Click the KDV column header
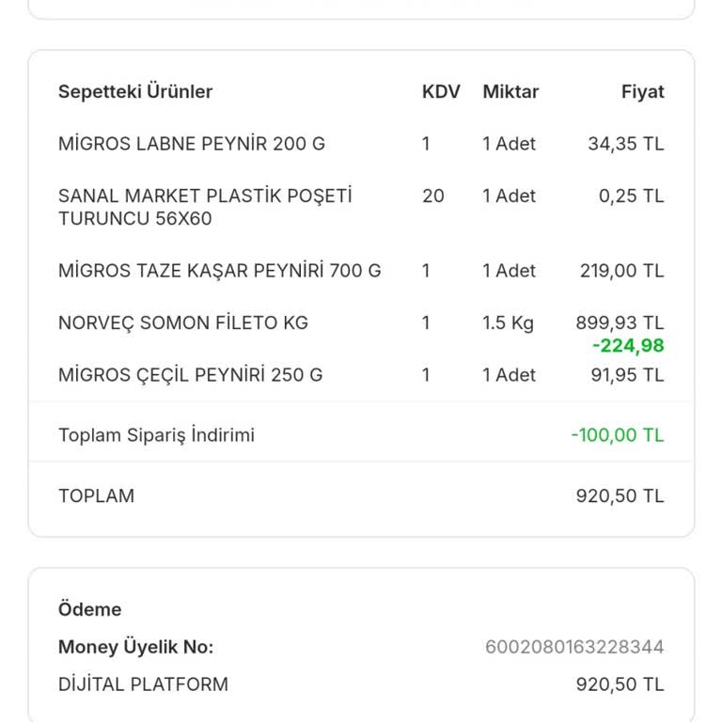 click(x=441, y=91)
